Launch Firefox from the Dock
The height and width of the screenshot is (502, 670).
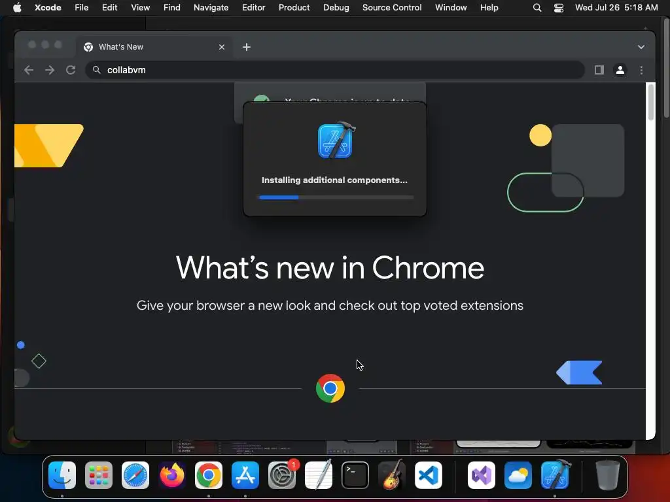[x=172, y=475]
